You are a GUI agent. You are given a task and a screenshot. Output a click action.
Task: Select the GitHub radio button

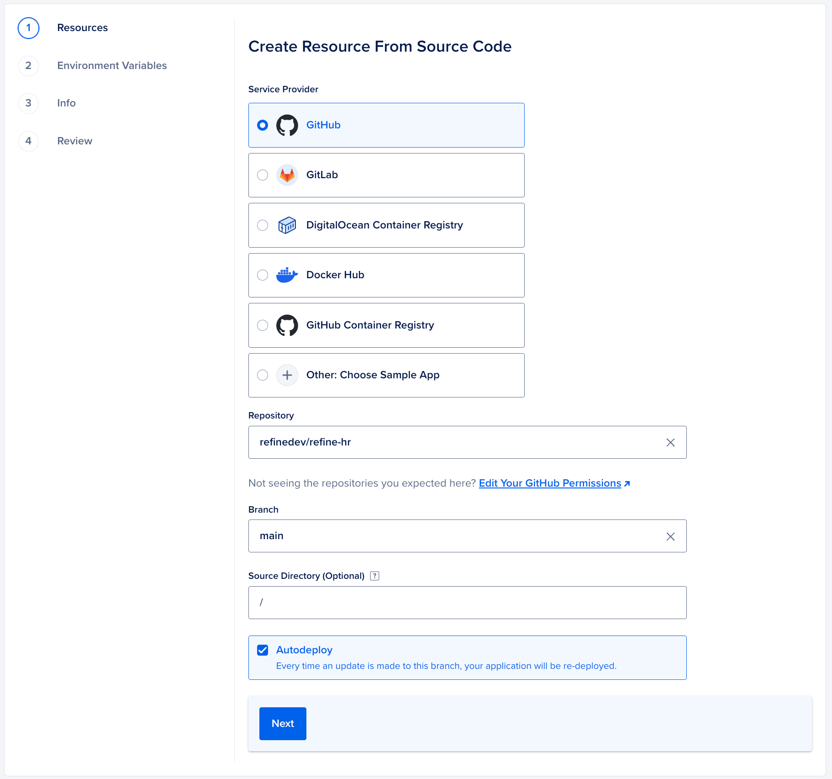click(263, 125)
